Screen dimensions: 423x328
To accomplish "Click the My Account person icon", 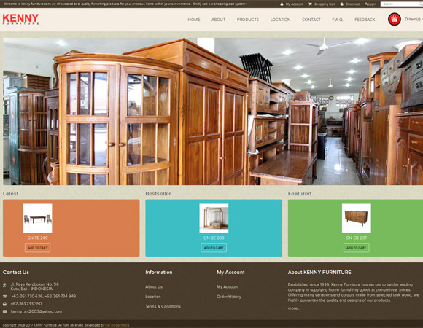I will click(282, 4).
